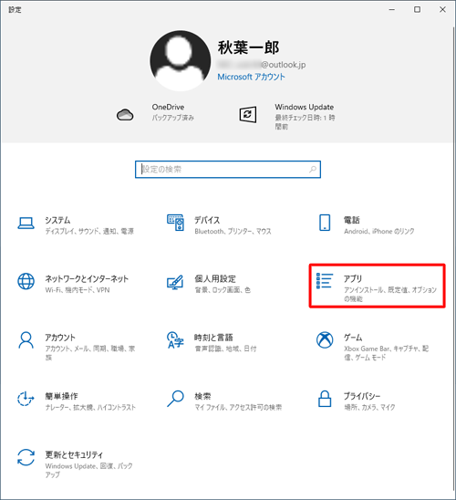Open the 時刻と言語 title
The width and height of the screenshot is (456, 500).
[213, 338]
